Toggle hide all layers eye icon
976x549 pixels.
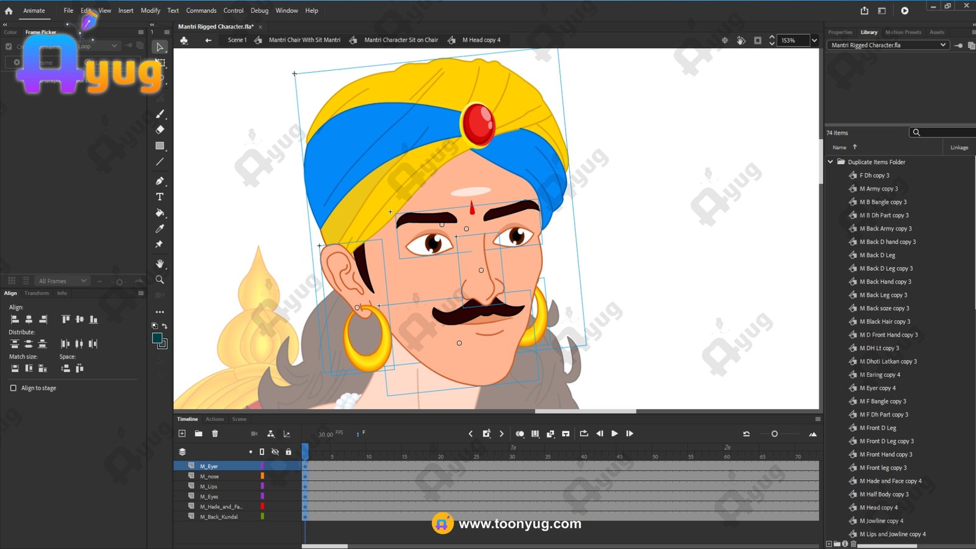point(275,452)
